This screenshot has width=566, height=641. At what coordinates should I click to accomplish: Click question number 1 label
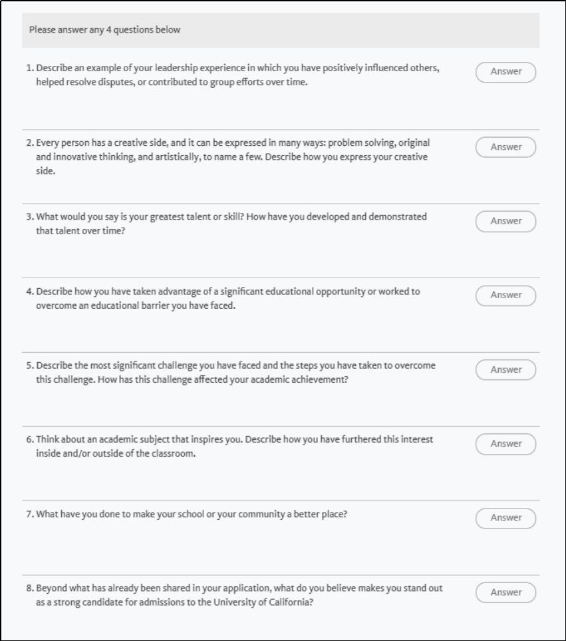point(30,68)
